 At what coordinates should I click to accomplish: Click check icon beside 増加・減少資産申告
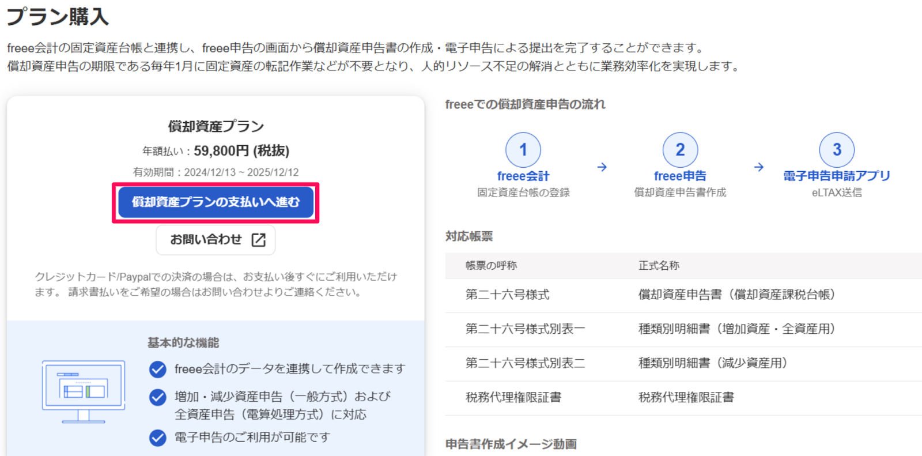[158, 397]
